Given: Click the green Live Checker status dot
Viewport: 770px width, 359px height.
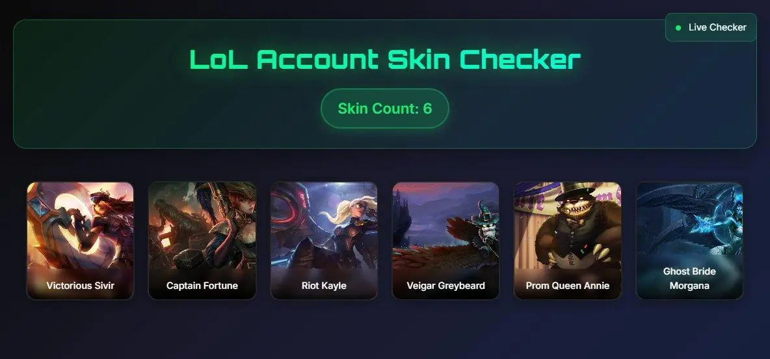Looking at the screenshot, I should pyautogui.click(x=678, y=28).
